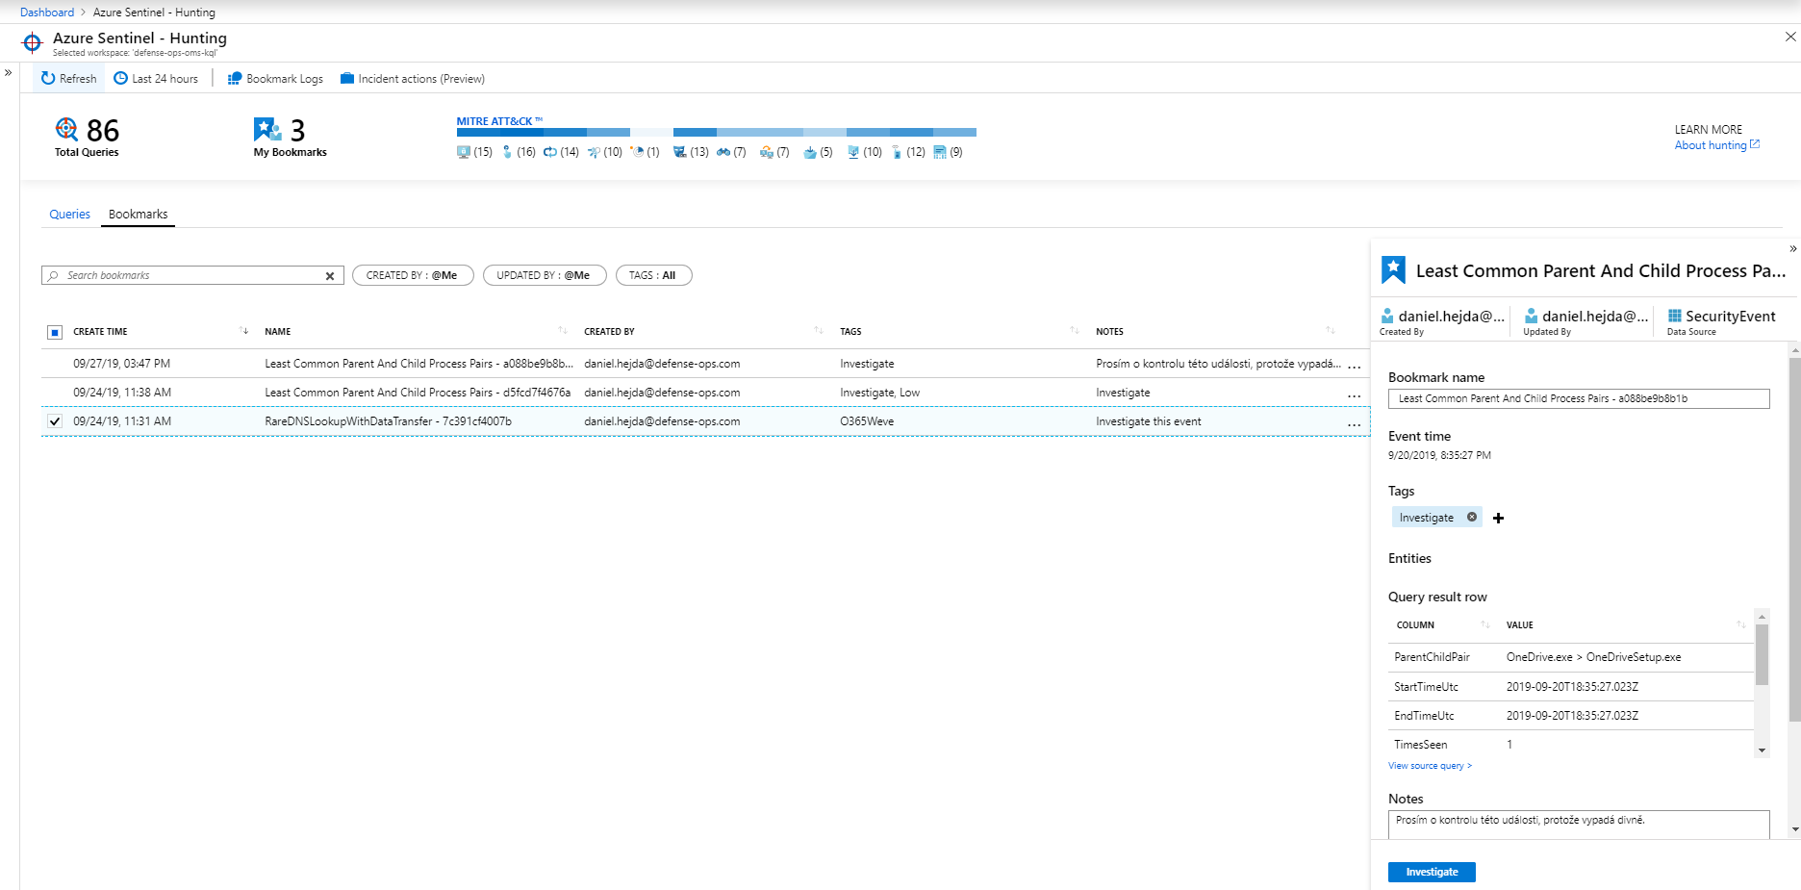
Task: Toggle the select-all checkbox in table header
Action: pyautogui.click(x=55, y=332)
